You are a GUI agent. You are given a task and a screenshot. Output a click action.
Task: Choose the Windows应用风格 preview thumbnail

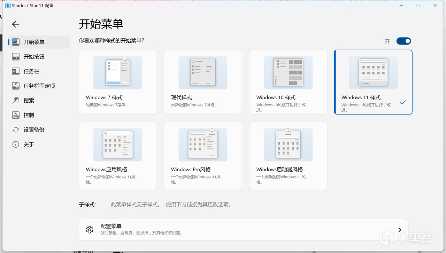coord(118,144)
